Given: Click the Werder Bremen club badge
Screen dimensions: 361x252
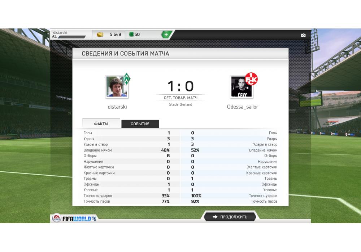Looking at the screenshot, I should tap(126, 79).
